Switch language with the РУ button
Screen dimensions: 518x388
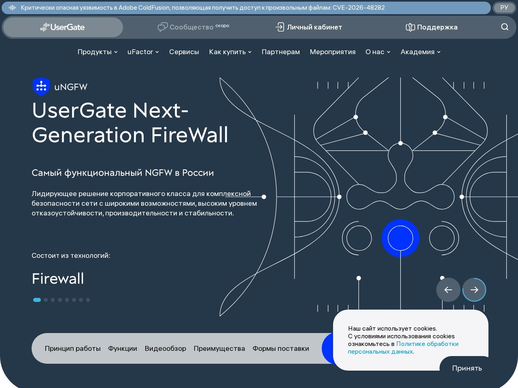(504, 8)
